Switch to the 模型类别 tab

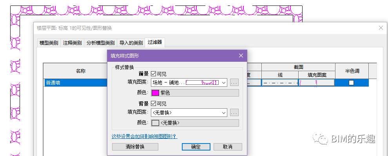pyautogui.click(x=49, y=43)
